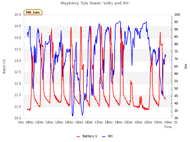Click the 75 RH axis tick label
Image resolution: width=190 pixels, height=142 pixels.
(x=176, y=51)
